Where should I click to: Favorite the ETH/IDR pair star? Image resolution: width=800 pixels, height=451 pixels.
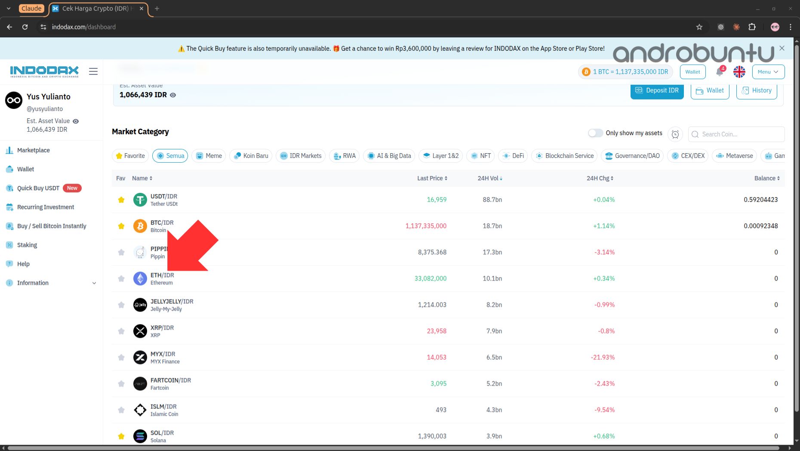coord(121,278)
